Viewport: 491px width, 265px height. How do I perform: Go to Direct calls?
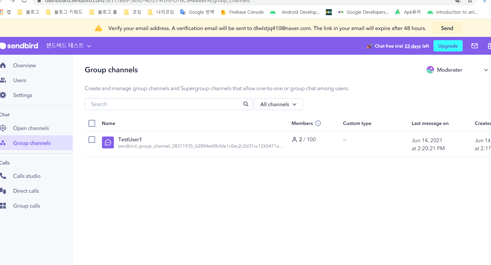pos(26,191)
